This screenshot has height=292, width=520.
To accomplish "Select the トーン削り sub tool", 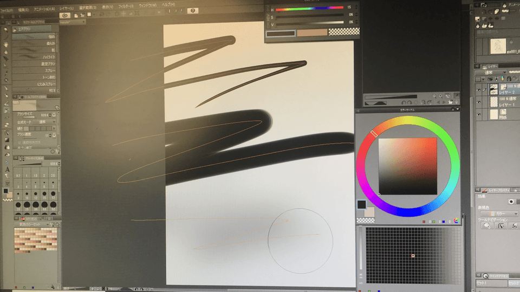I will coord(34,77).
